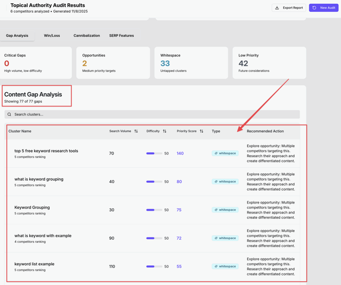Open the Cannibalization tab
This screenshot has width=341, height=285.
pos(86,36)
